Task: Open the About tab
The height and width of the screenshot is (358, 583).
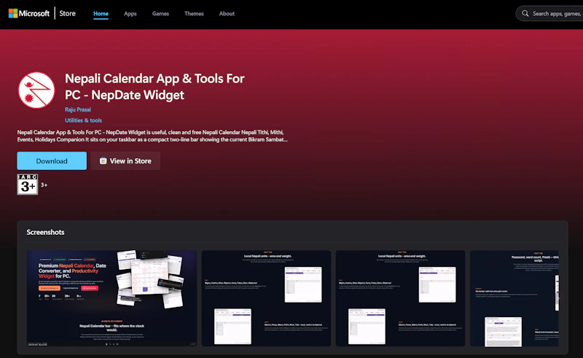Action: [x=227, y=13]
